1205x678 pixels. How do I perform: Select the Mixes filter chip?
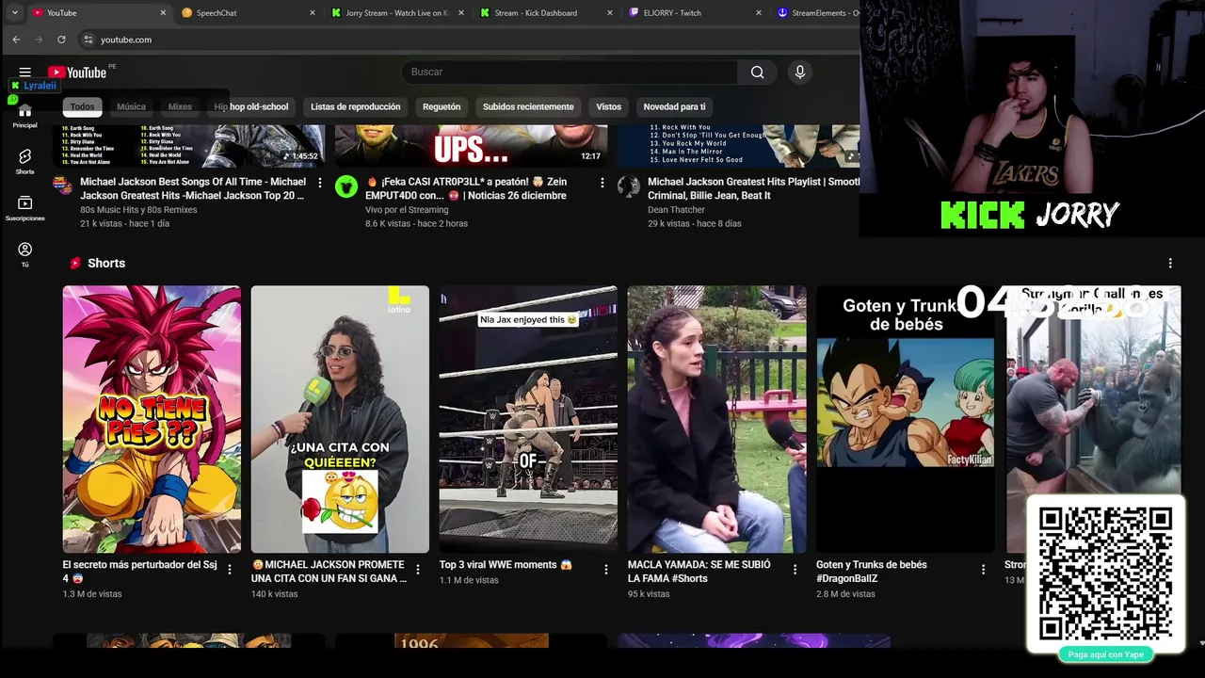(x=180, y=107)
